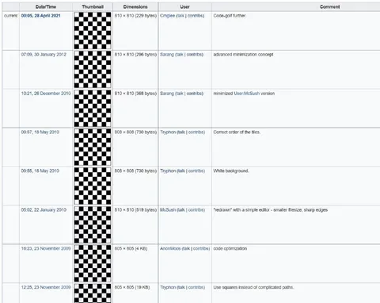Viewport: 380px width, 303px height.
Task: View Tryphon's contribs in the 09:57, 18 May row
Action: [196, 132]
